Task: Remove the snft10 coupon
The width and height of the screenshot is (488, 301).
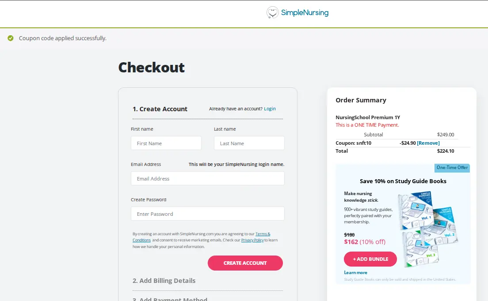Action: [x=428, y=143]
